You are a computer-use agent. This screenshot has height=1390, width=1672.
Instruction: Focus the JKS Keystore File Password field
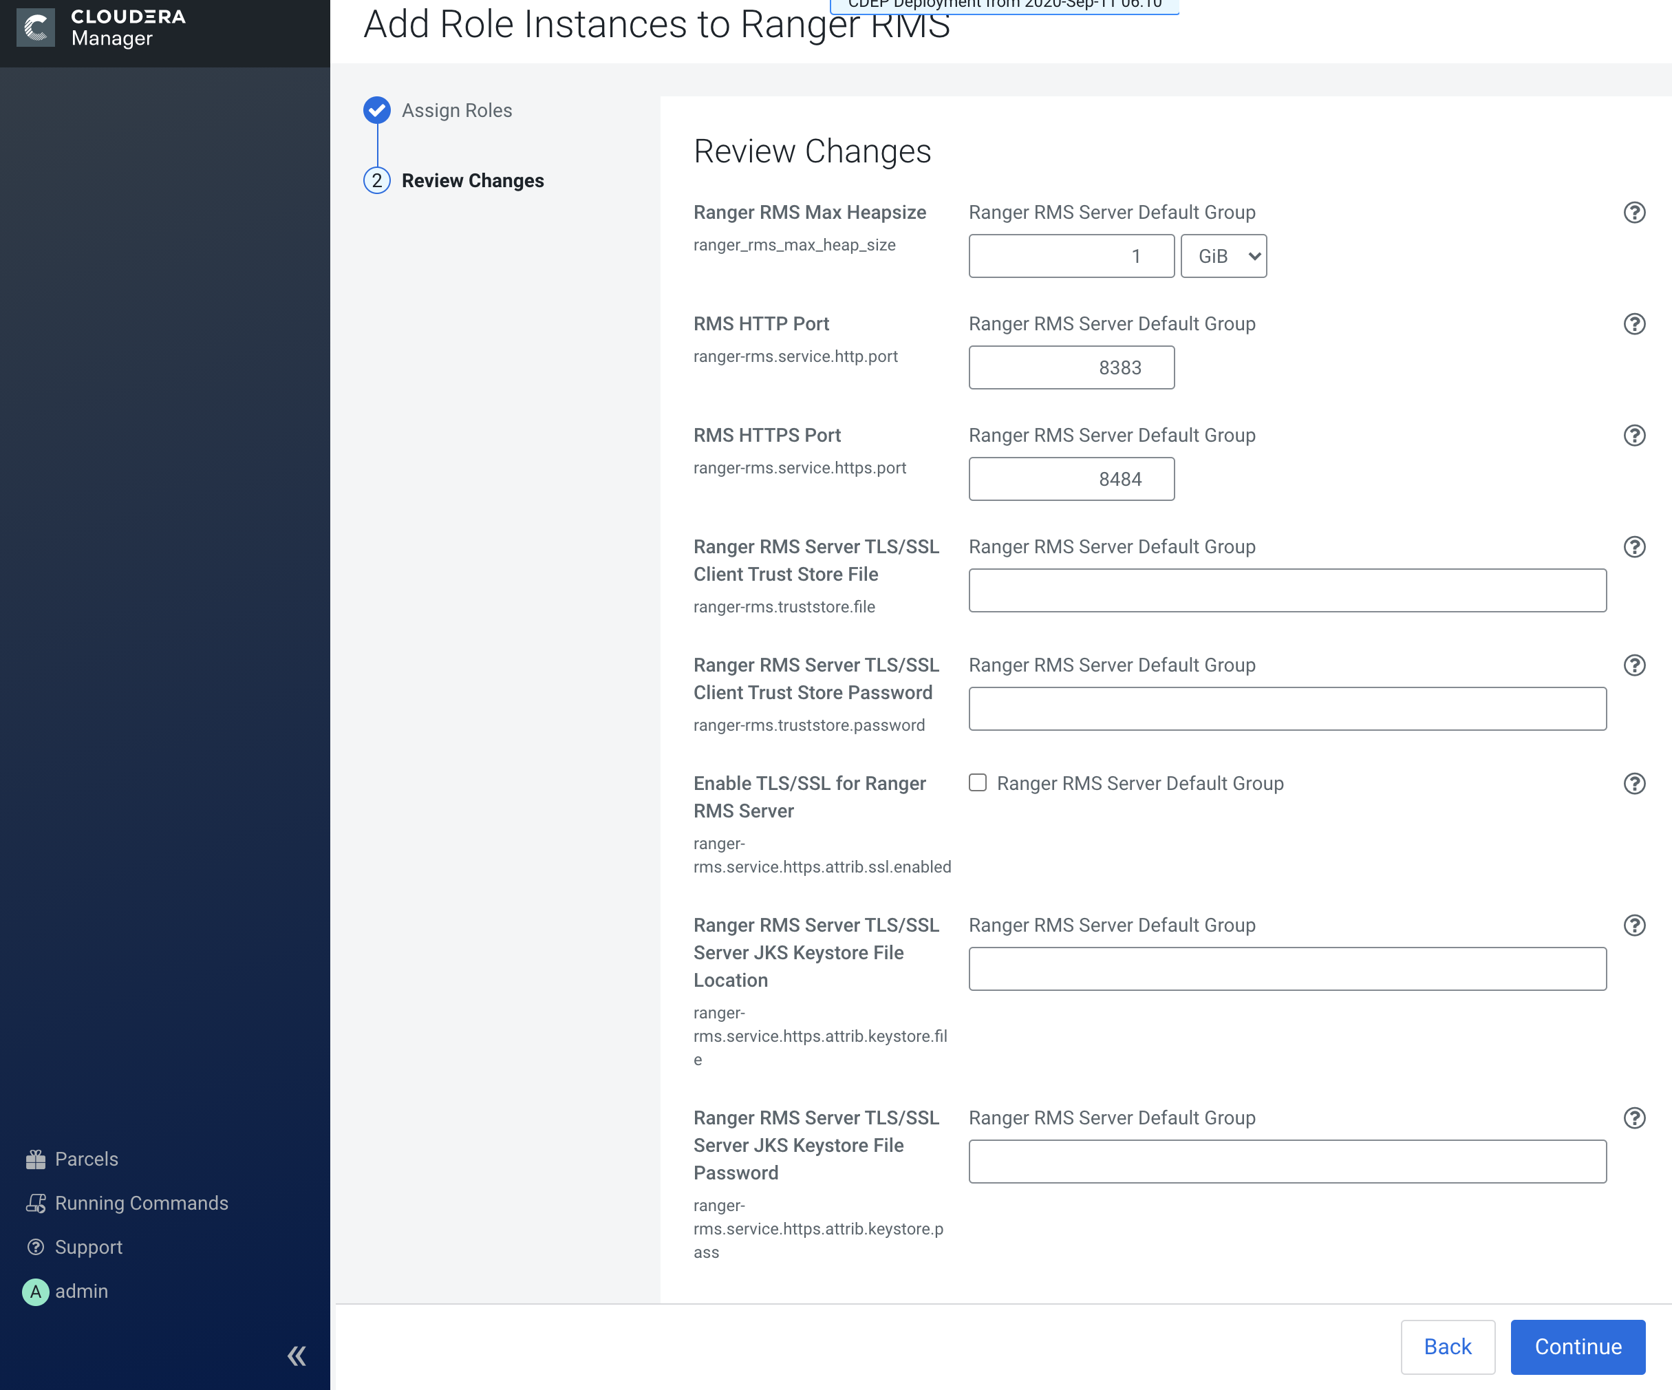click(1287, 1162)
